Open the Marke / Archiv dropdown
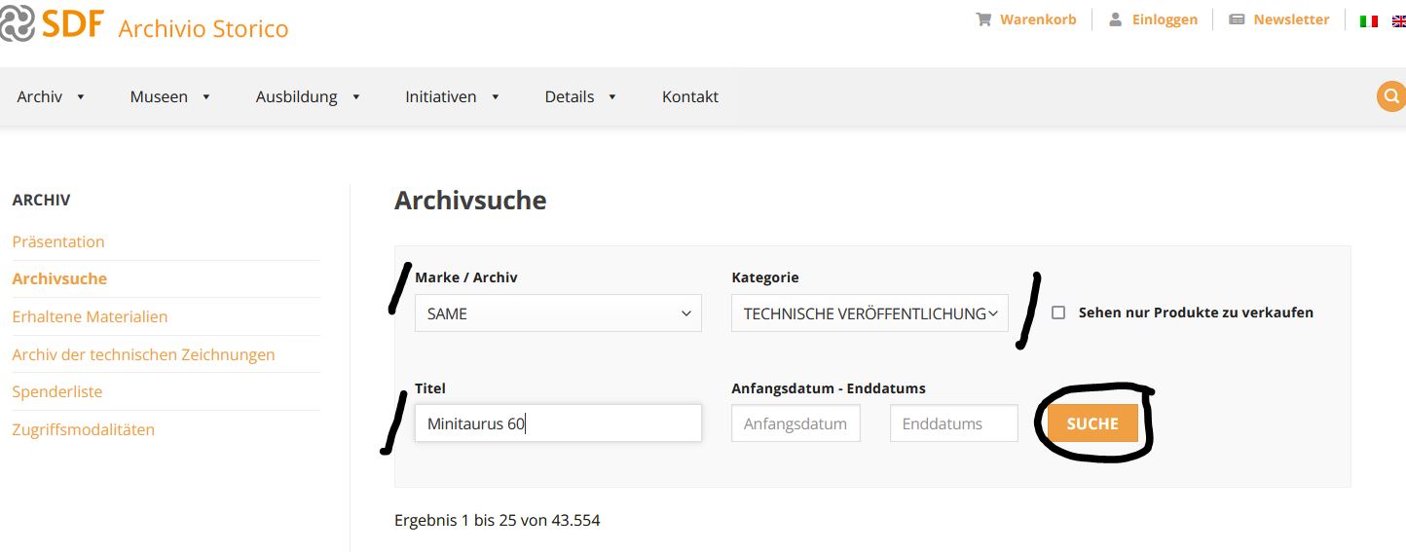 tap(558, 313)
